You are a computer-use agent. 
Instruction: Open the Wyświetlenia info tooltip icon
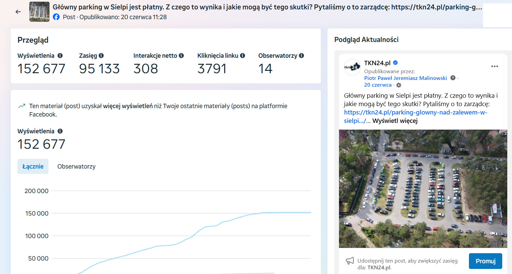[x=60, y=55]
